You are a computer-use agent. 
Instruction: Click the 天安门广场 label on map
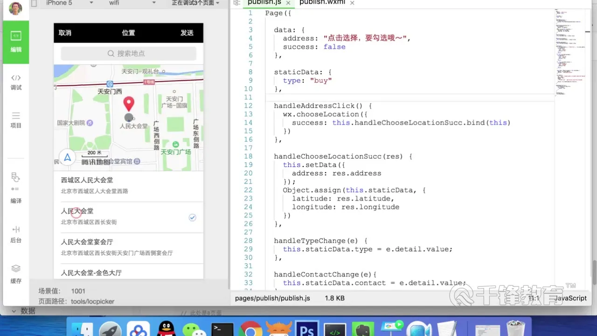(176, 152)
